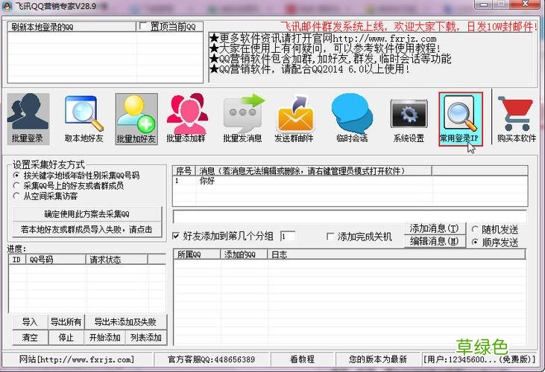Select 按关键字地域年龄性别采集QQ号码 radio option
The image size is (545, 372).
click(x=16, y=176)
